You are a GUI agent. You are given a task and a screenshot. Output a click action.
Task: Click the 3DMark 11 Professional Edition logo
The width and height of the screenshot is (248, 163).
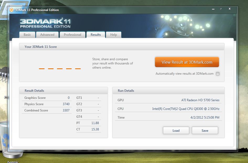[x=45, y=23]
